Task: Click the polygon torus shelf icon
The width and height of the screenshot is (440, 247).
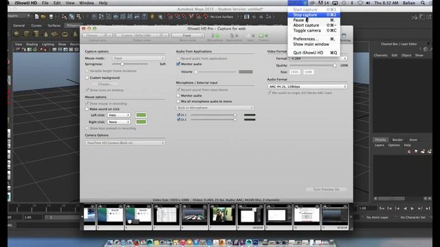Action: [65, 34]
